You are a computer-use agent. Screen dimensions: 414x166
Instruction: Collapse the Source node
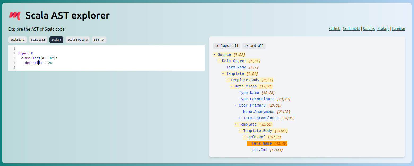coord(214,55)
